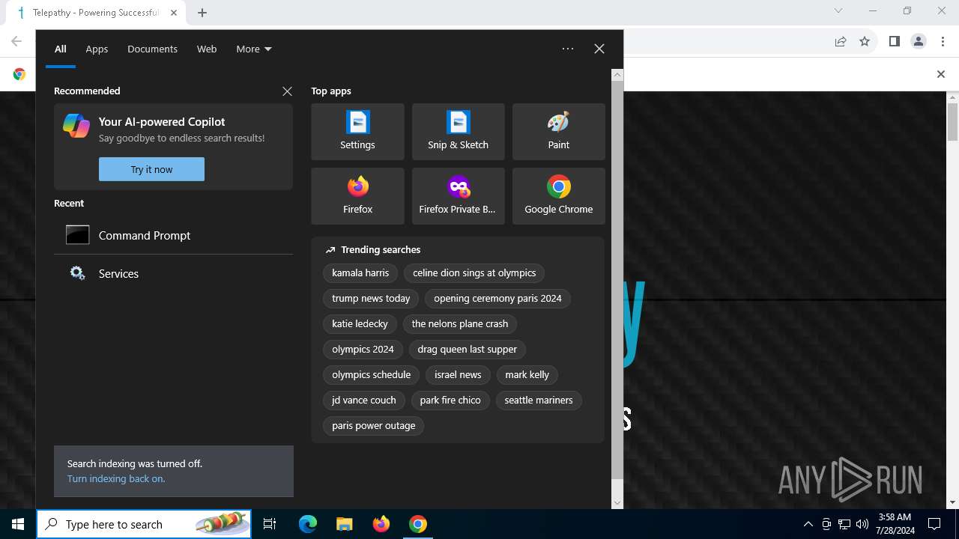Dismiss the Recommended Copilot card

[287, 91]
